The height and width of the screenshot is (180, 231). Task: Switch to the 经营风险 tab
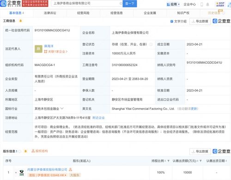[x=83, y=13]
